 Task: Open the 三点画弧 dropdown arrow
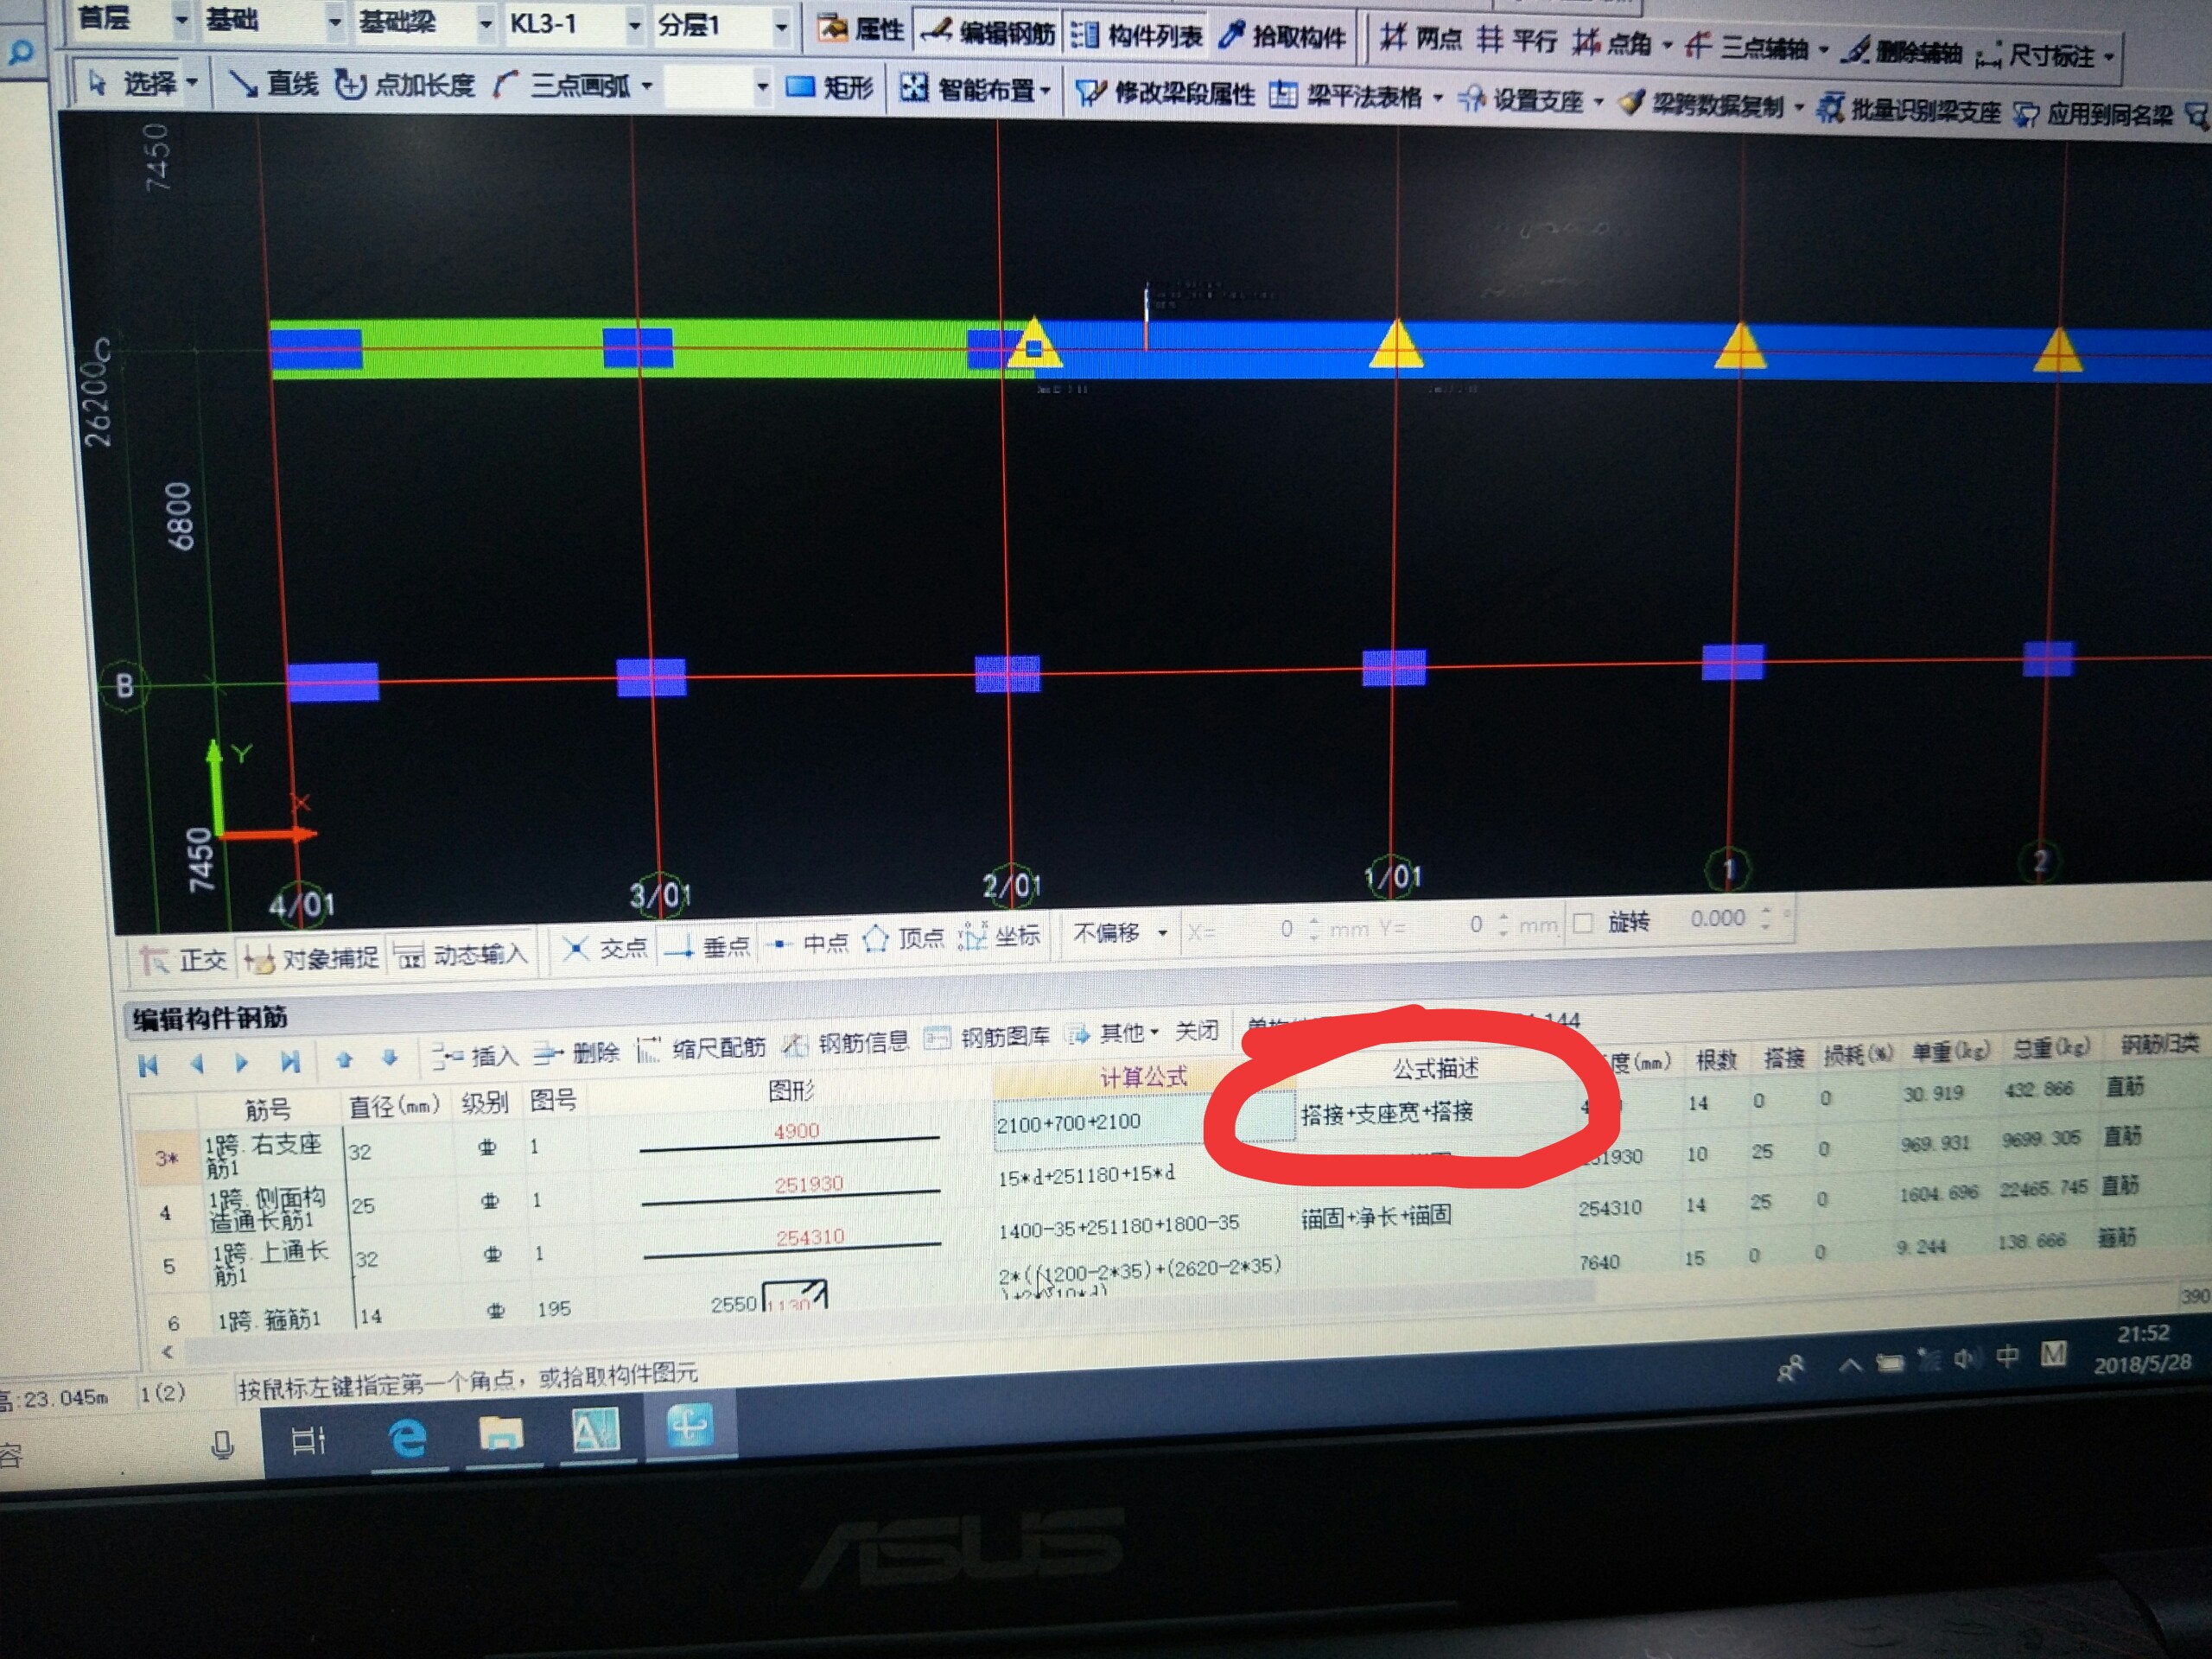(x=647, y=87)
